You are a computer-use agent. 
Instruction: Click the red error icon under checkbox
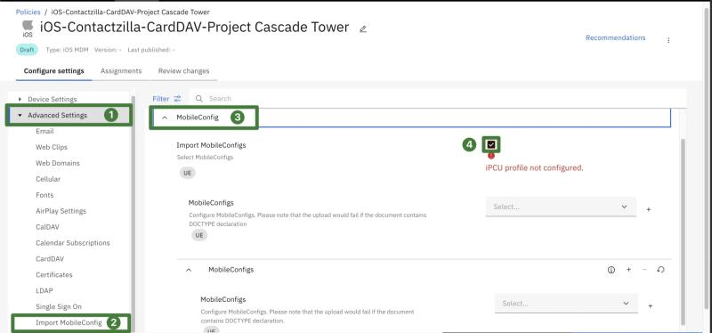click(x=491, y=156)
